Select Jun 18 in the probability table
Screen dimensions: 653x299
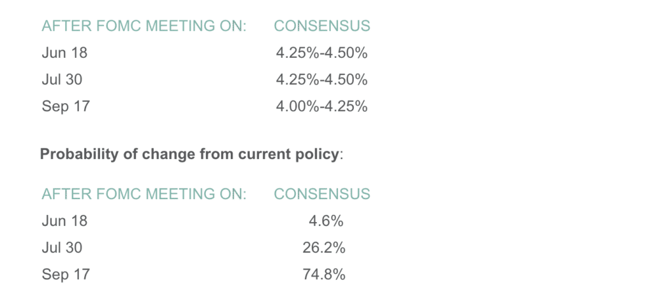(x=64, y=221)
